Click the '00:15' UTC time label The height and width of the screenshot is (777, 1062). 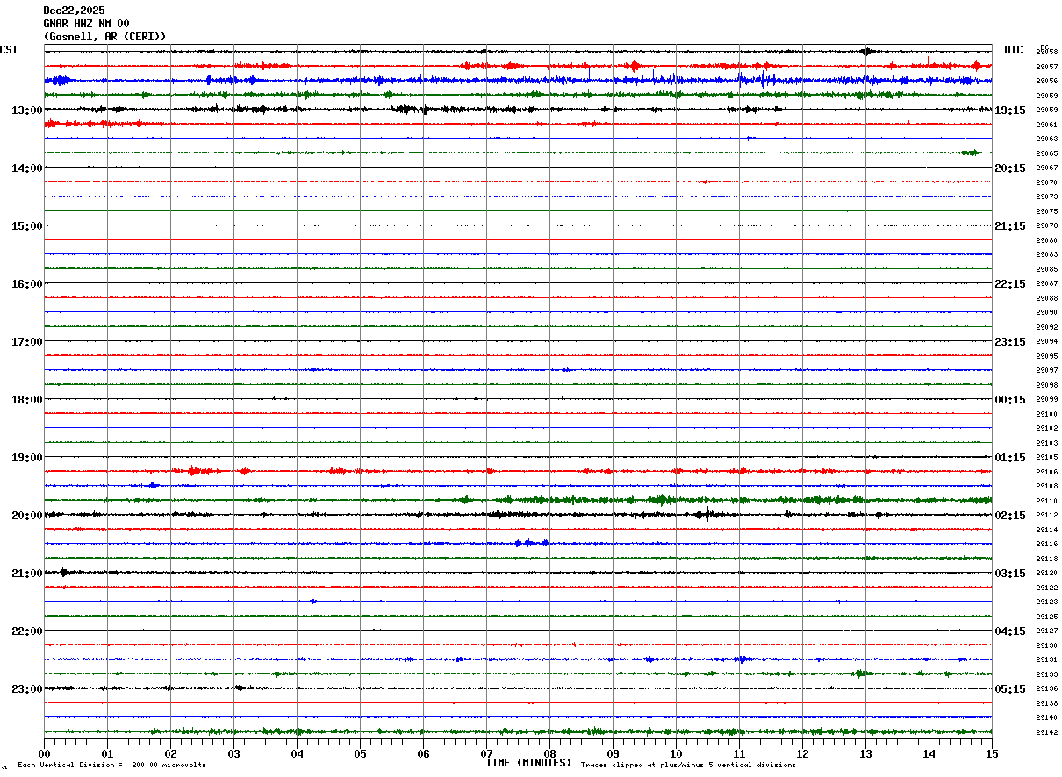pyautogui.click(x=1010, y=400)
